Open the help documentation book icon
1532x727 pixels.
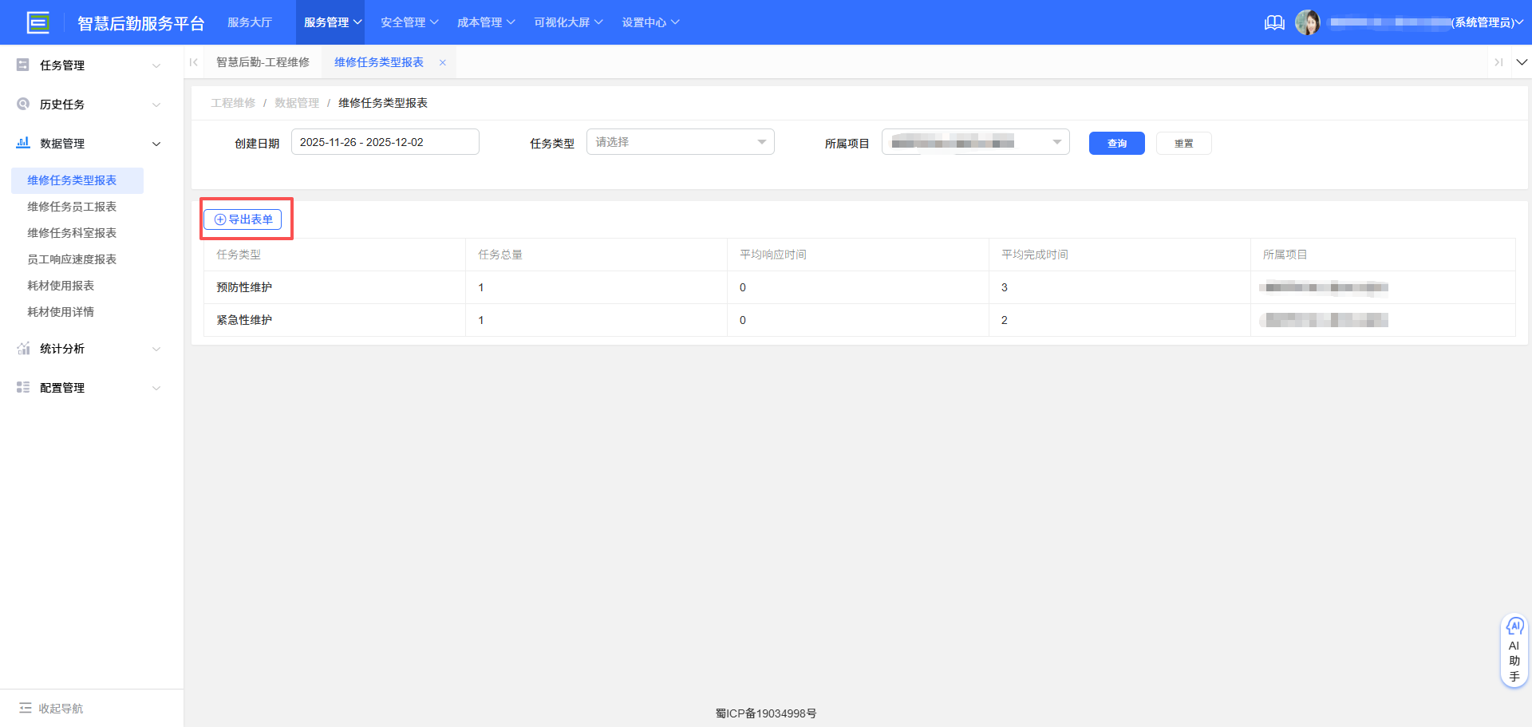[x=1274, y=22]
